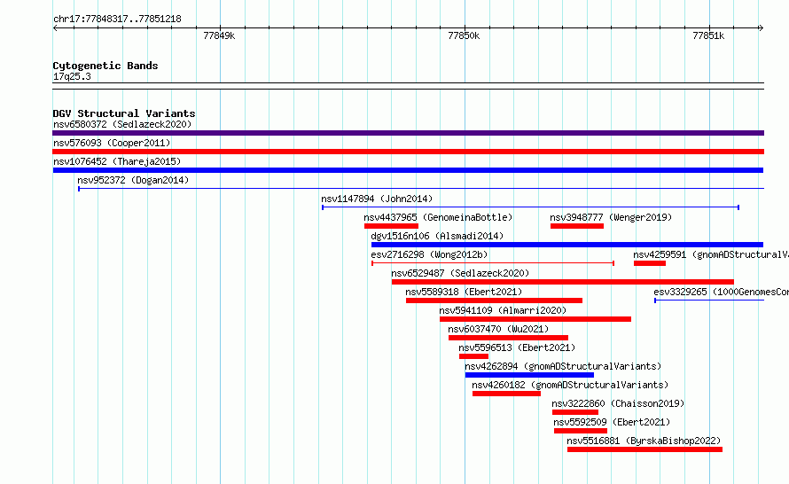Click the nsv1076452 (Thareja2015) label

(x=117, y=161)
